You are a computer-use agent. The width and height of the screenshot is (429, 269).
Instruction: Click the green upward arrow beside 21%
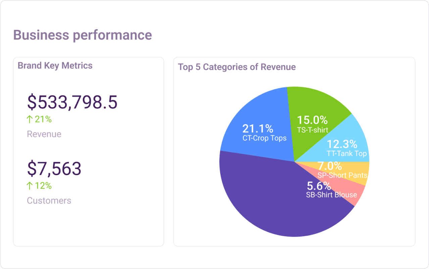click(29, 119)
